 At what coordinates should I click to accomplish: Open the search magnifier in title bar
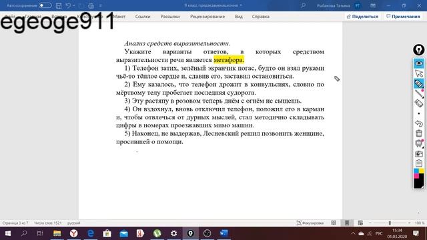point(303,5)
